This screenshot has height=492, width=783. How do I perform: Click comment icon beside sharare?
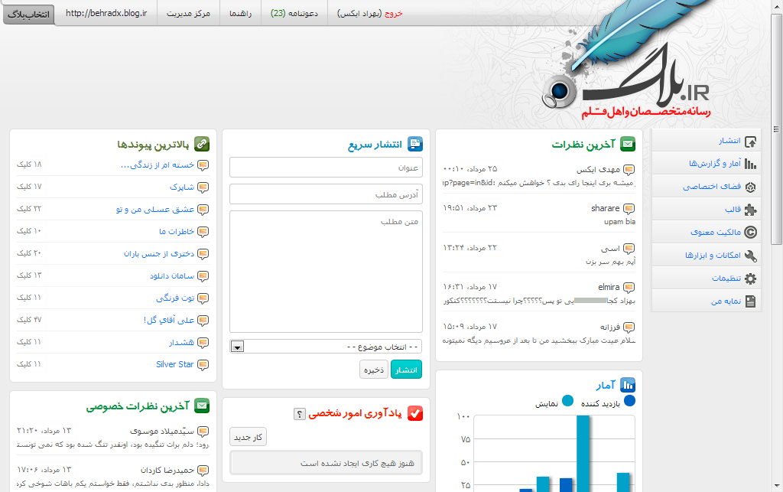pyautogui.click(x=629, y=209)
